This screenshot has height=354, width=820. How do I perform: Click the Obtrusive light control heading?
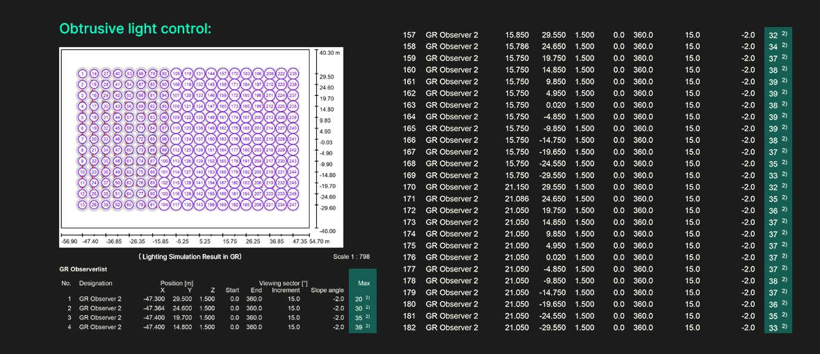coord(135,28)
